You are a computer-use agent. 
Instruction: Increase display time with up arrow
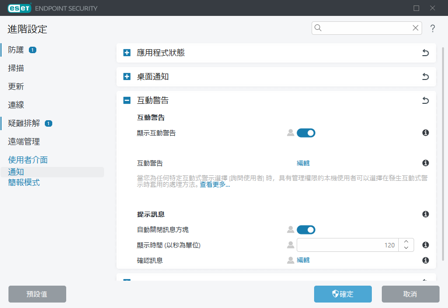(x=406, y=242)
